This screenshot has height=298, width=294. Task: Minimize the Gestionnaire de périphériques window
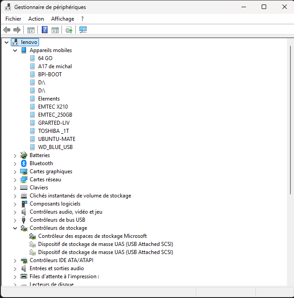pyautogui.click(x=244, y=7)
